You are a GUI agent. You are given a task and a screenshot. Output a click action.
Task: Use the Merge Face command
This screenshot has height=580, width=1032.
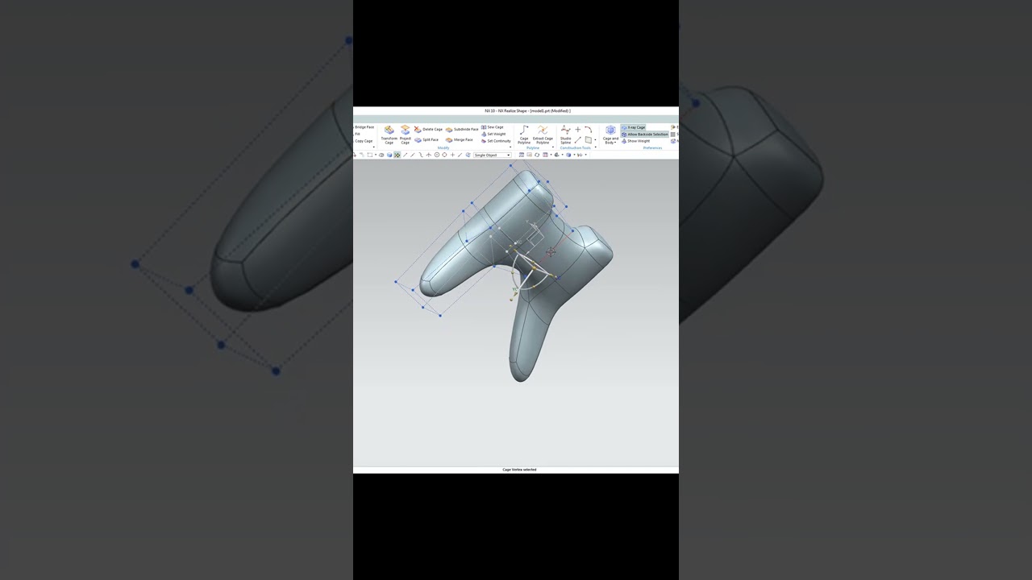[x=459, y=140]
